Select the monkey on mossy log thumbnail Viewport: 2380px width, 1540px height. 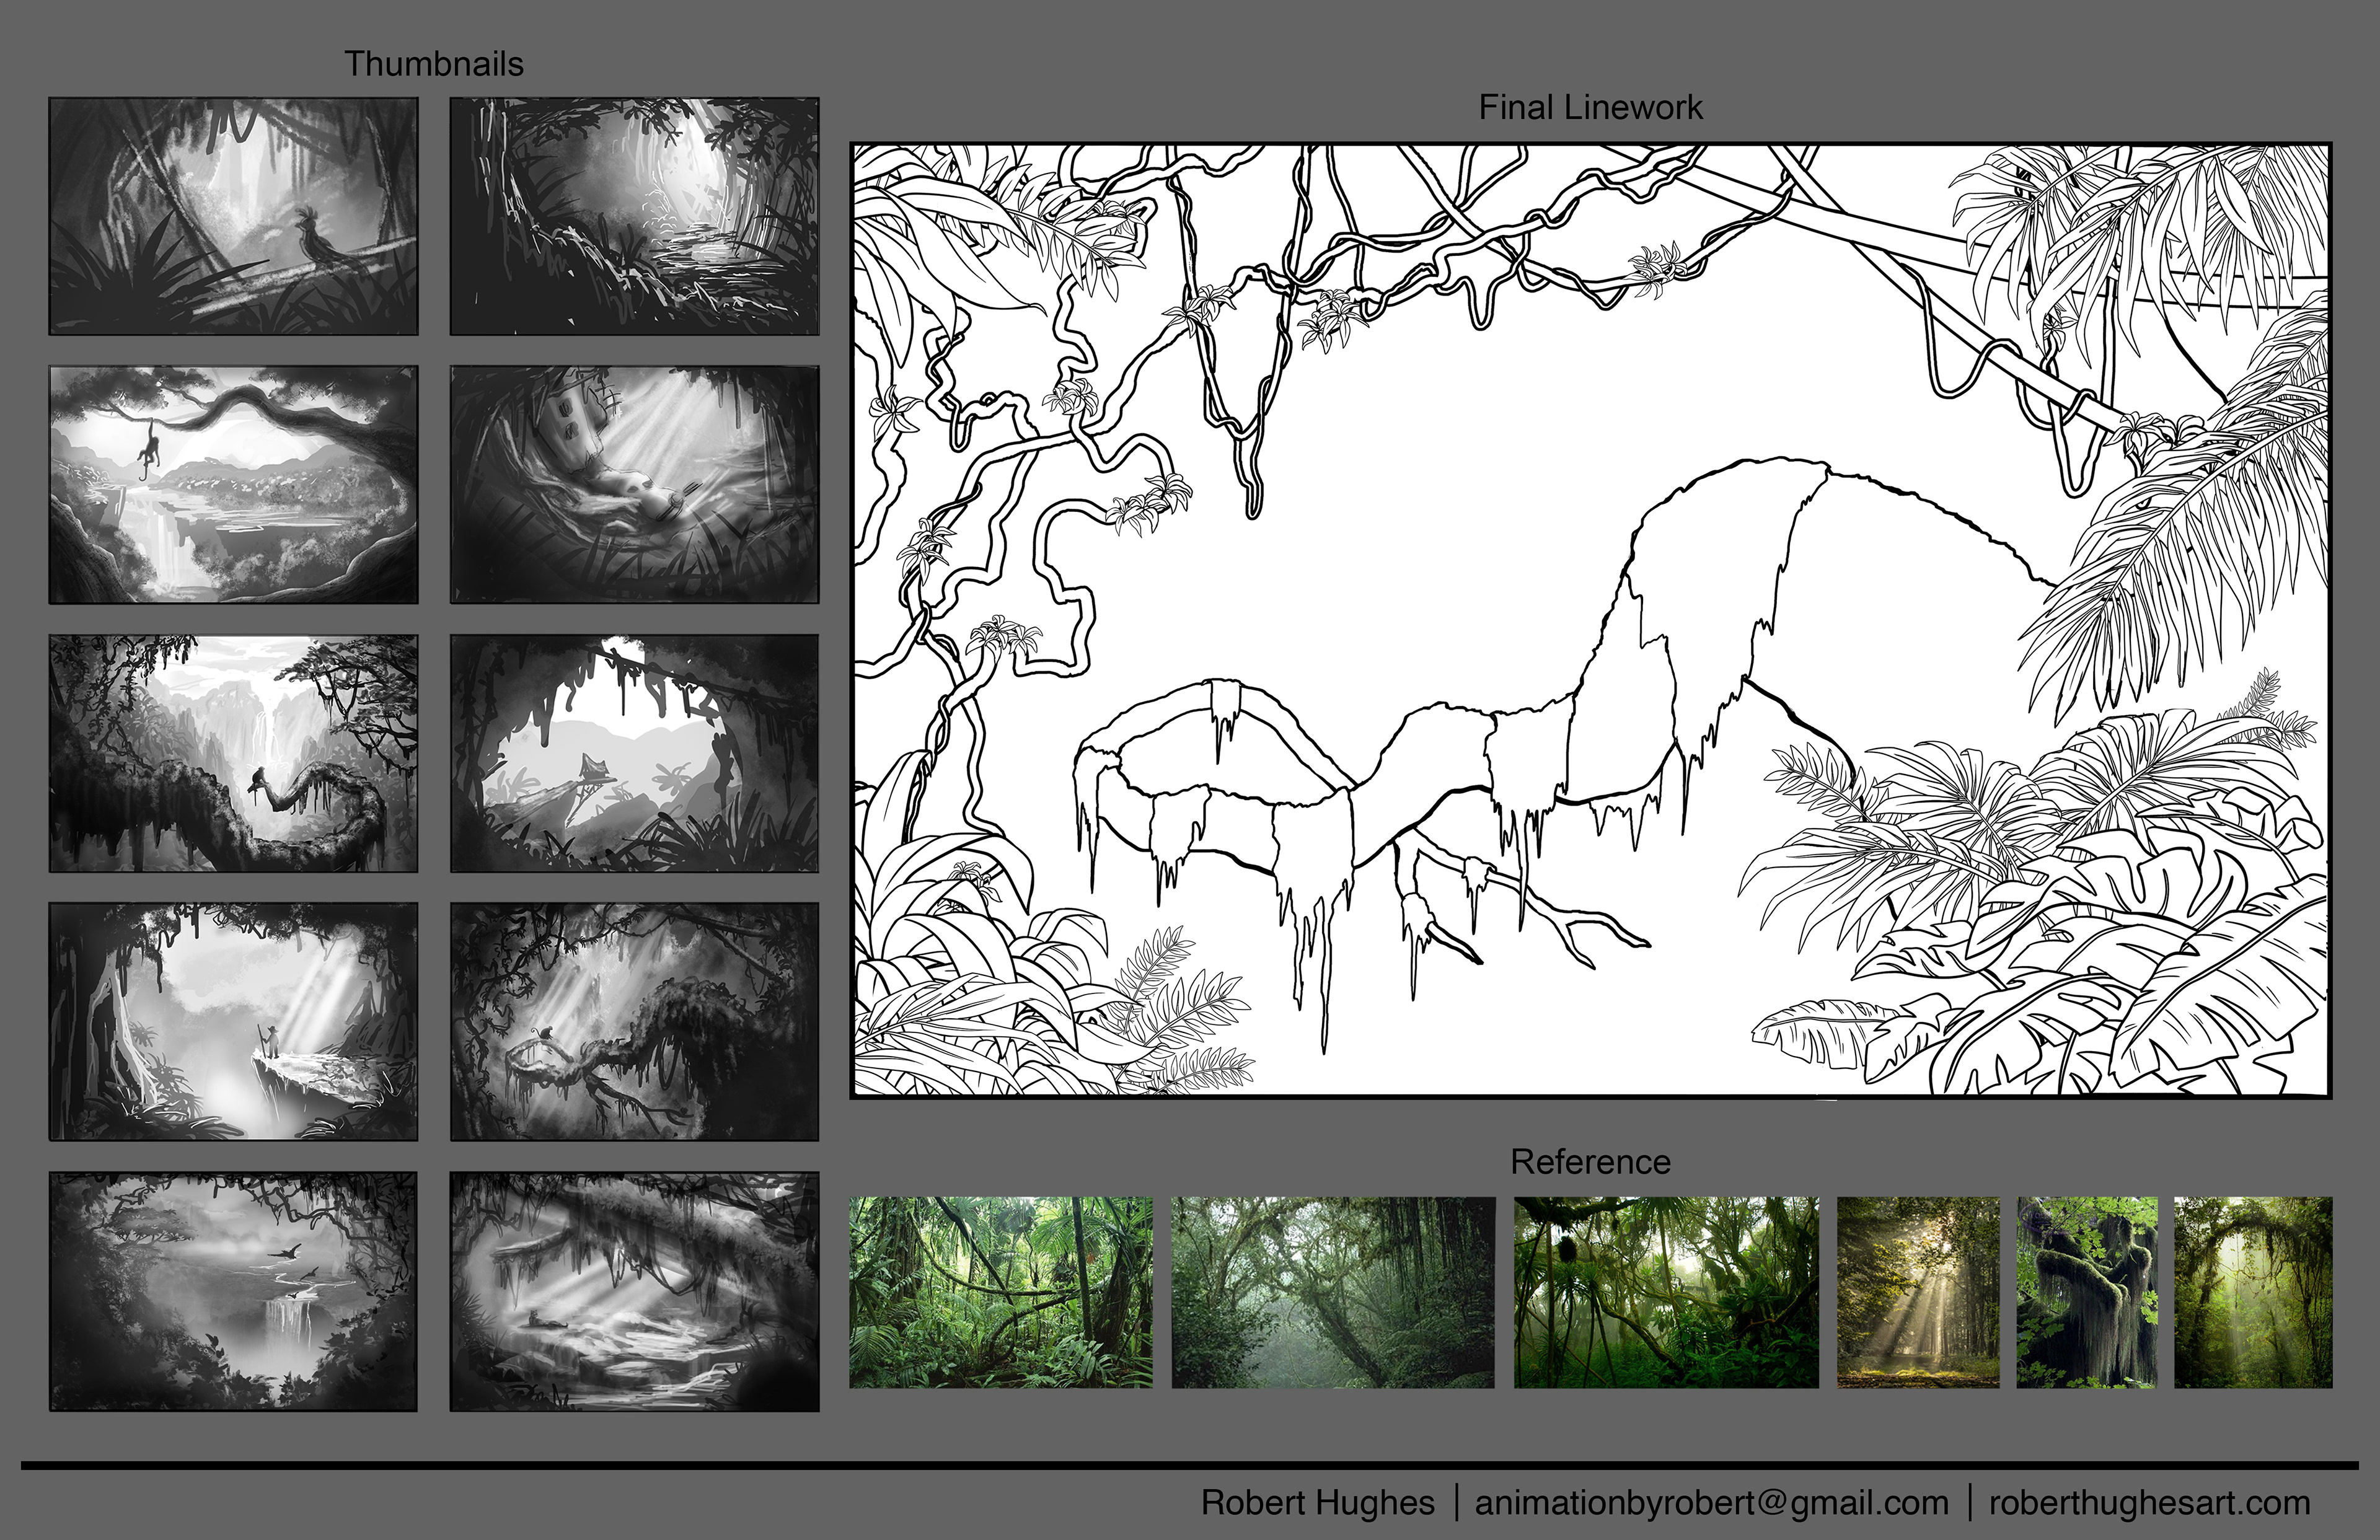[x=634, y=1021]
